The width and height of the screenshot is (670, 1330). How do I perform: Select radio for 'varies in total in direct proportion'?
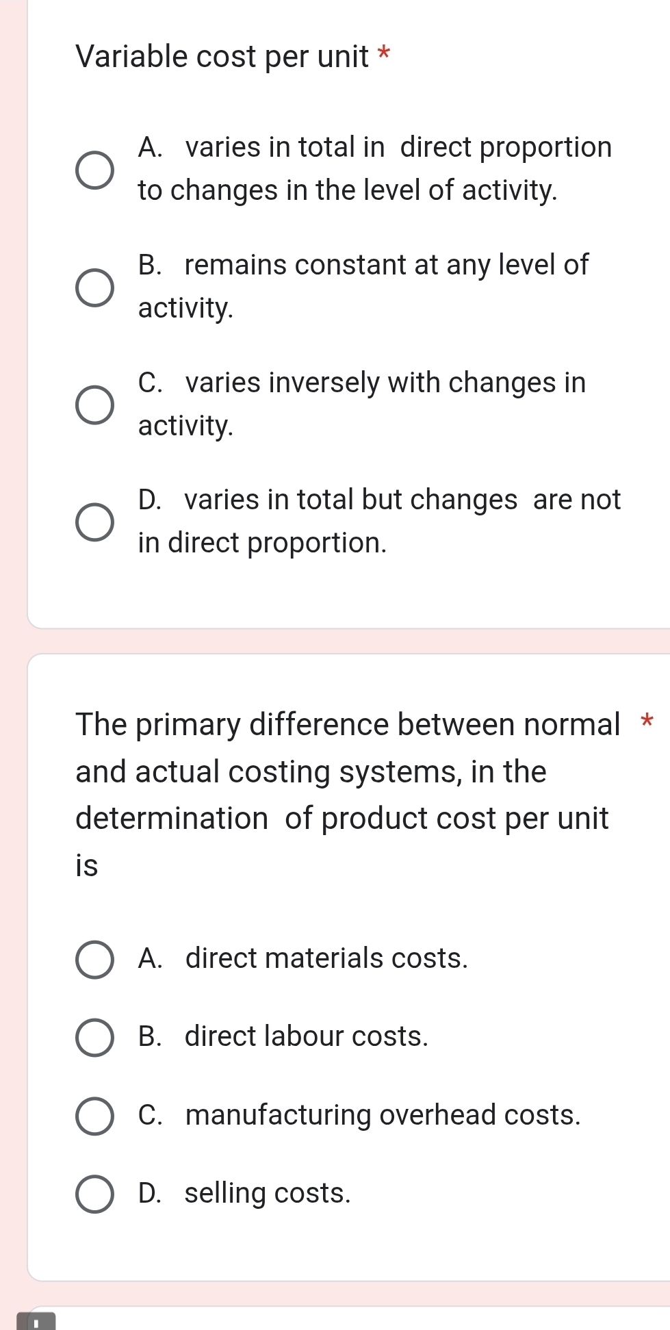pos(94,170)
